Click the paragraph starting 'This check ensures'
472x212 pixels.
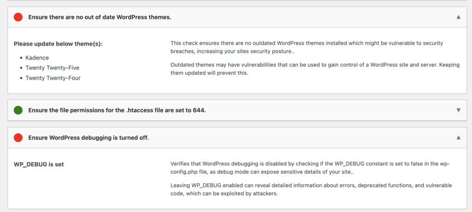pos(307,47)
